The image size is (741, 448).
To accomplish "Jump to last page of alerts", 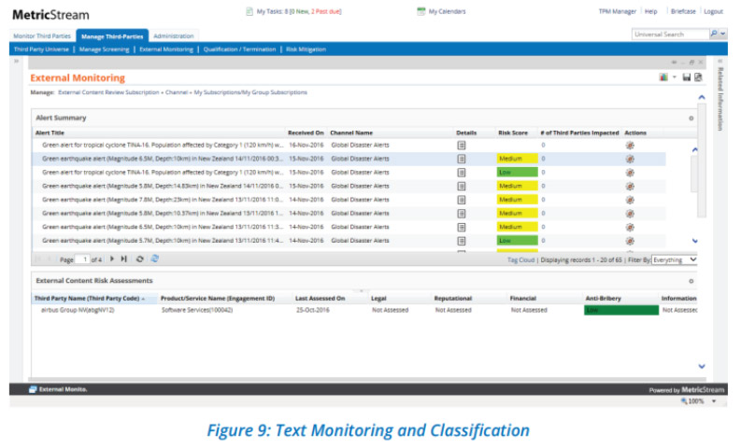I will (124, 259).
